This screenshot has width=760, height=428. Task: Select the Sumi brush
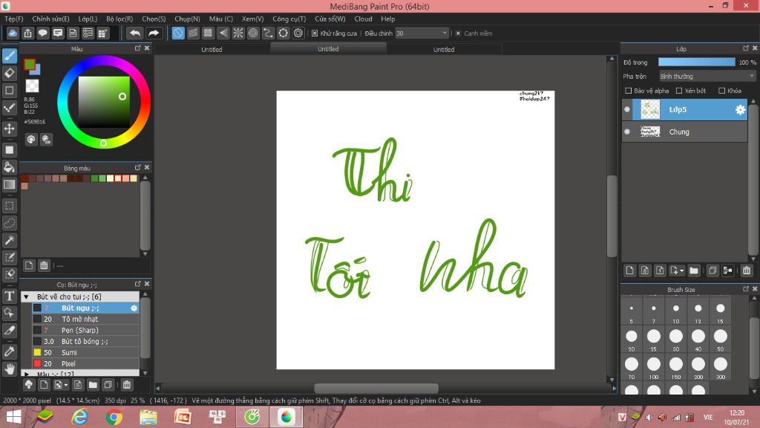tap(85, 352)
